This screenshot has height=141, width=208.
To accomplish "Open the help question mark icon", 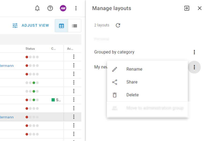I will (x=50, y=8).
